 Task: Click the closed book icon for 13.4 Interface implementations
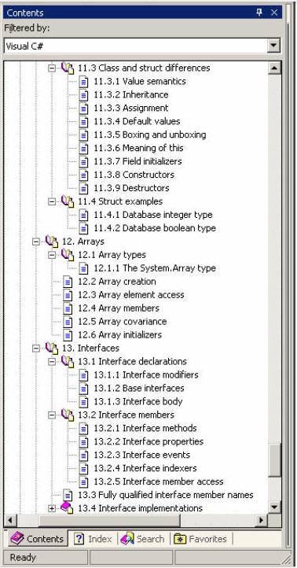point(68,508)
